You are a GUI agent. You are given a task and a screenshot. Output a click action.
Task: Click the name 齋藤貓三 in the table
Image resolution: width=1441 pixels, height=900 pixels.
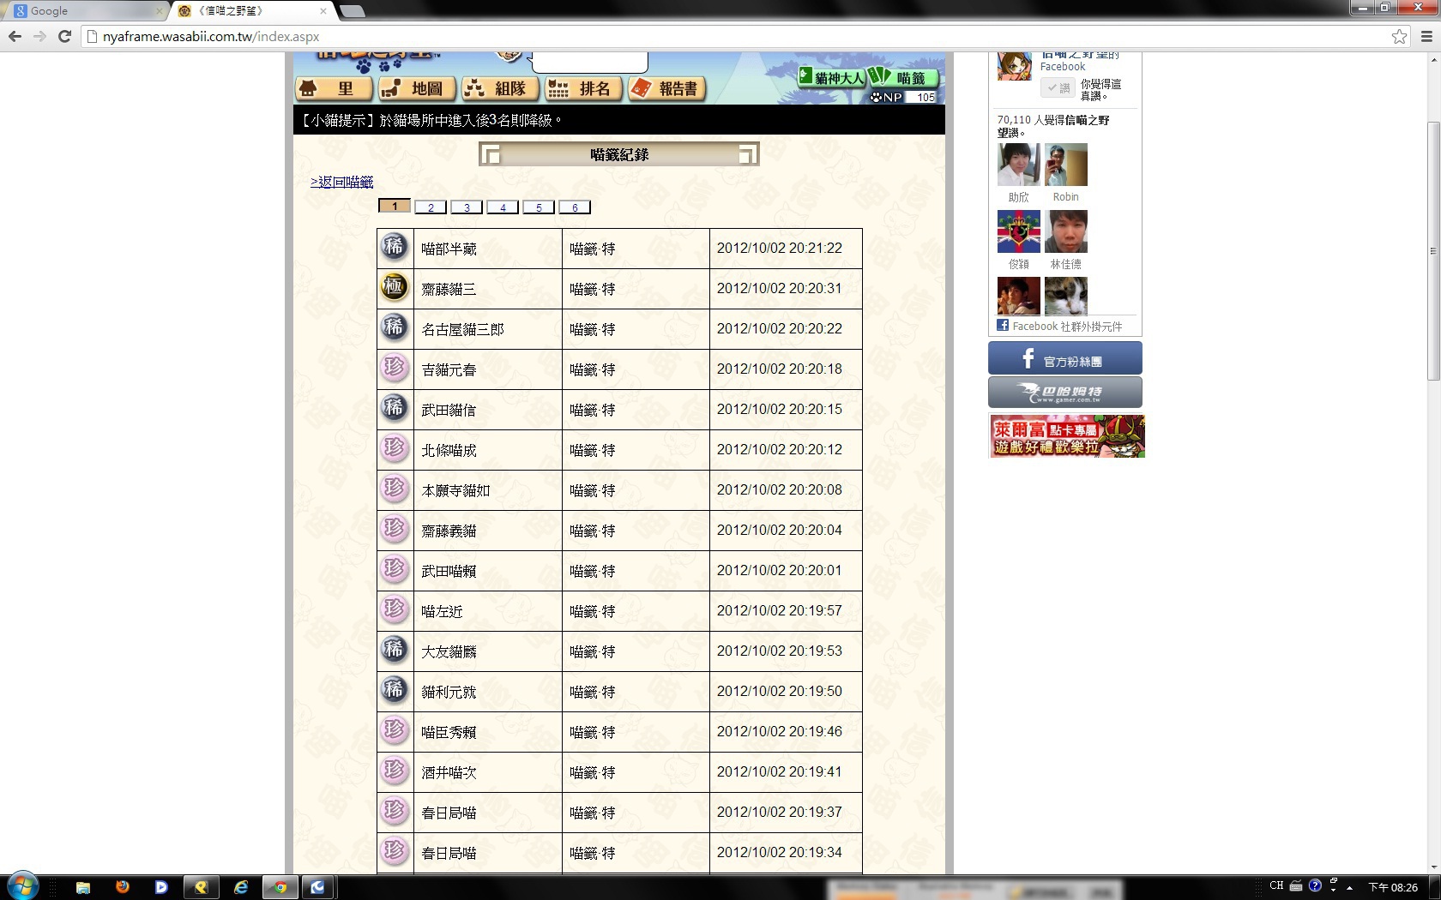[449, 289]
